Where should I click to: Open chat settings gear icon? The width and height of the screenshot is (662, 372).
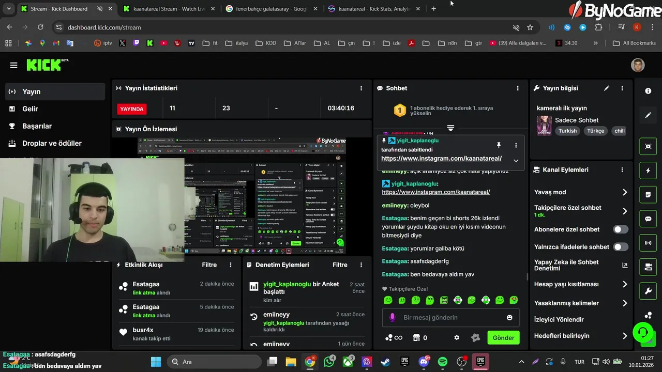[x=457, y=338]
